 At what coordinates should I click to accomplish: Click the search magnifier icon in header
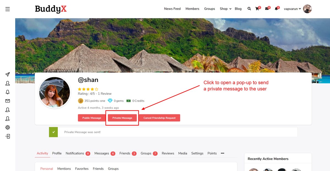pos(249,9)
